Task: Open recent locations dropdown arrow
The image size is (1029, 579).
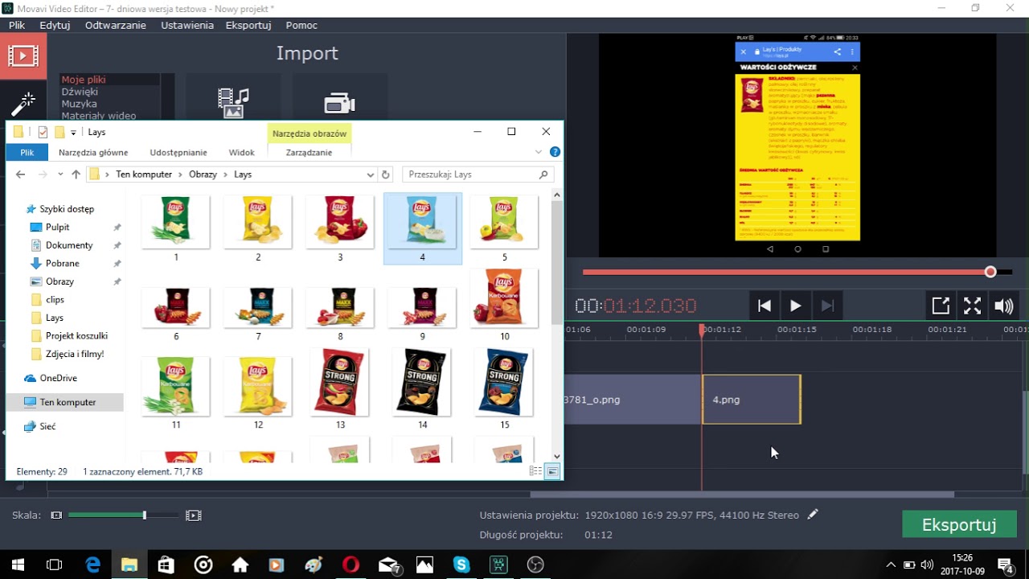Action: pos(59,175)
